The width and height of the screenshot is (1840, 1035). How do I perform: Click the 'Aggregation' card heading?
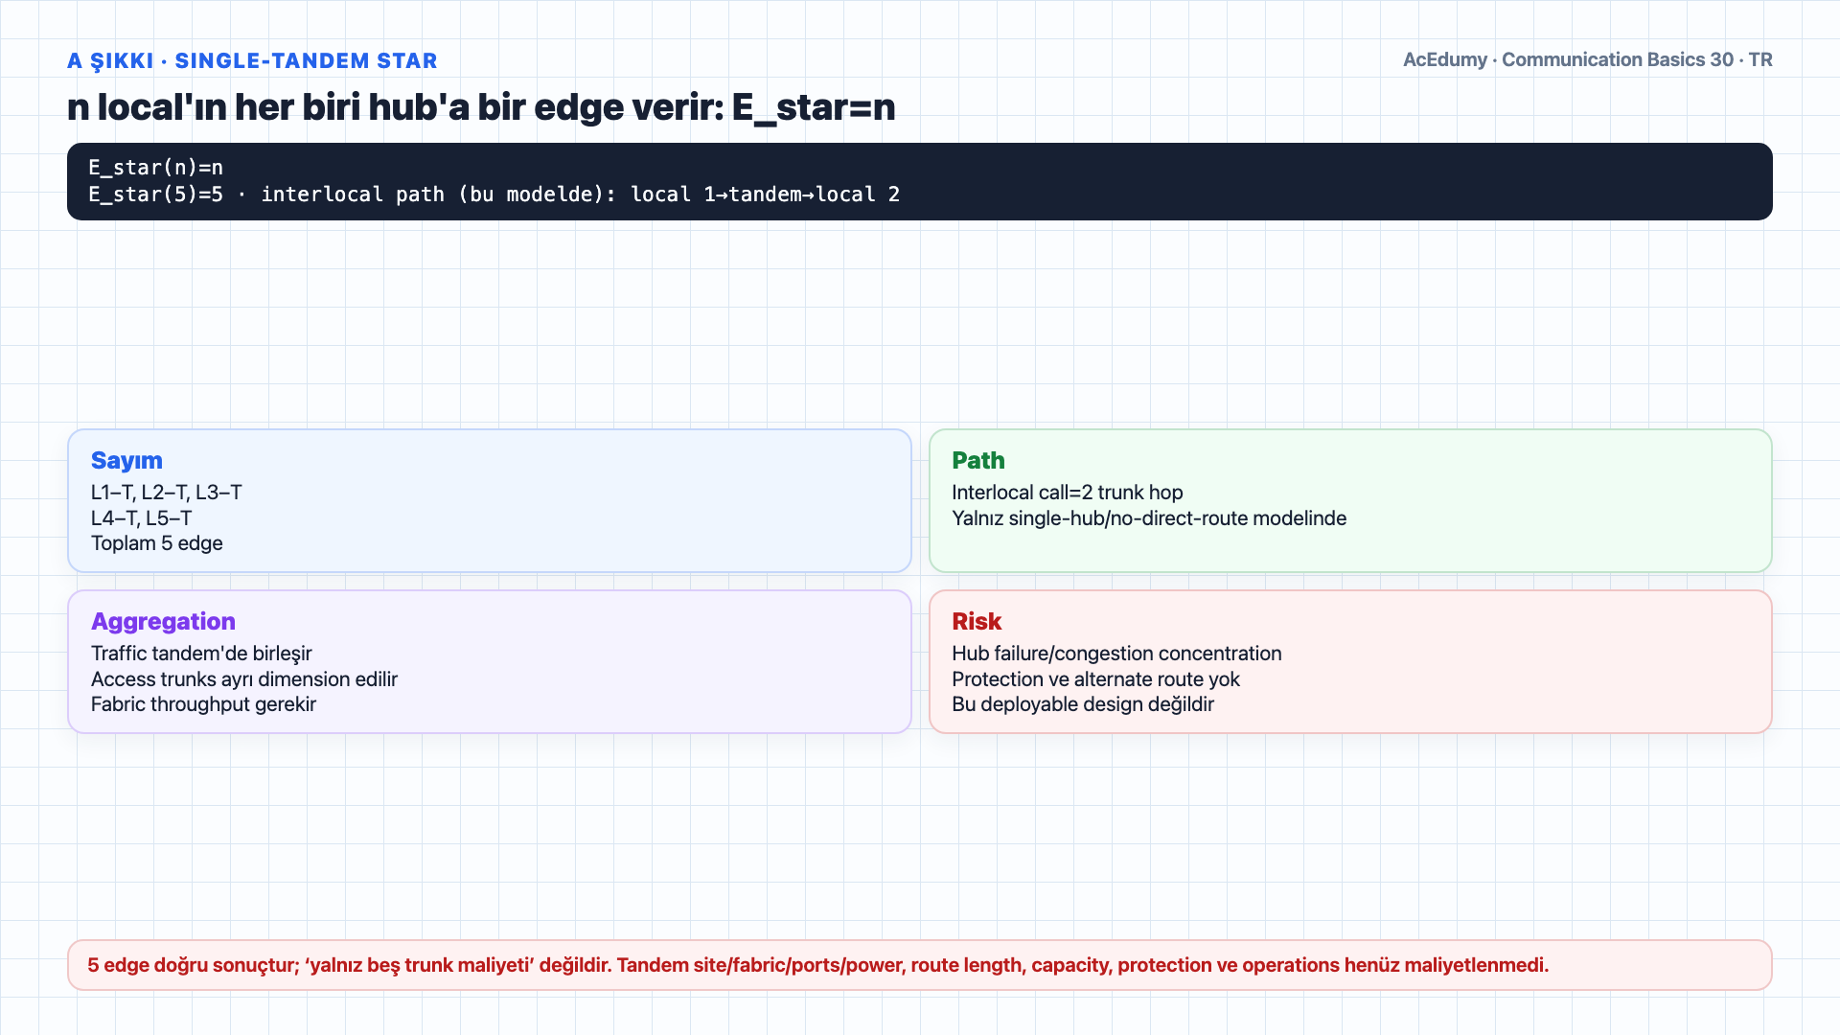click(x=163, y=621)
